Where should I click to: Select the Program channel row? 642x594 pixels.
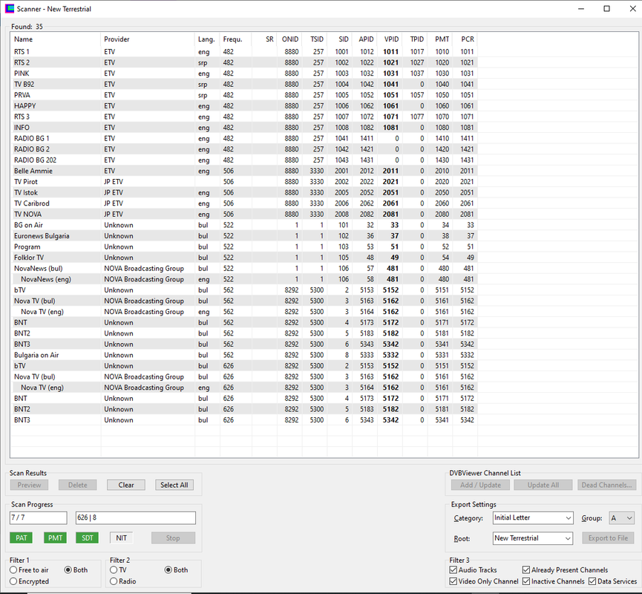pos(244,247)
